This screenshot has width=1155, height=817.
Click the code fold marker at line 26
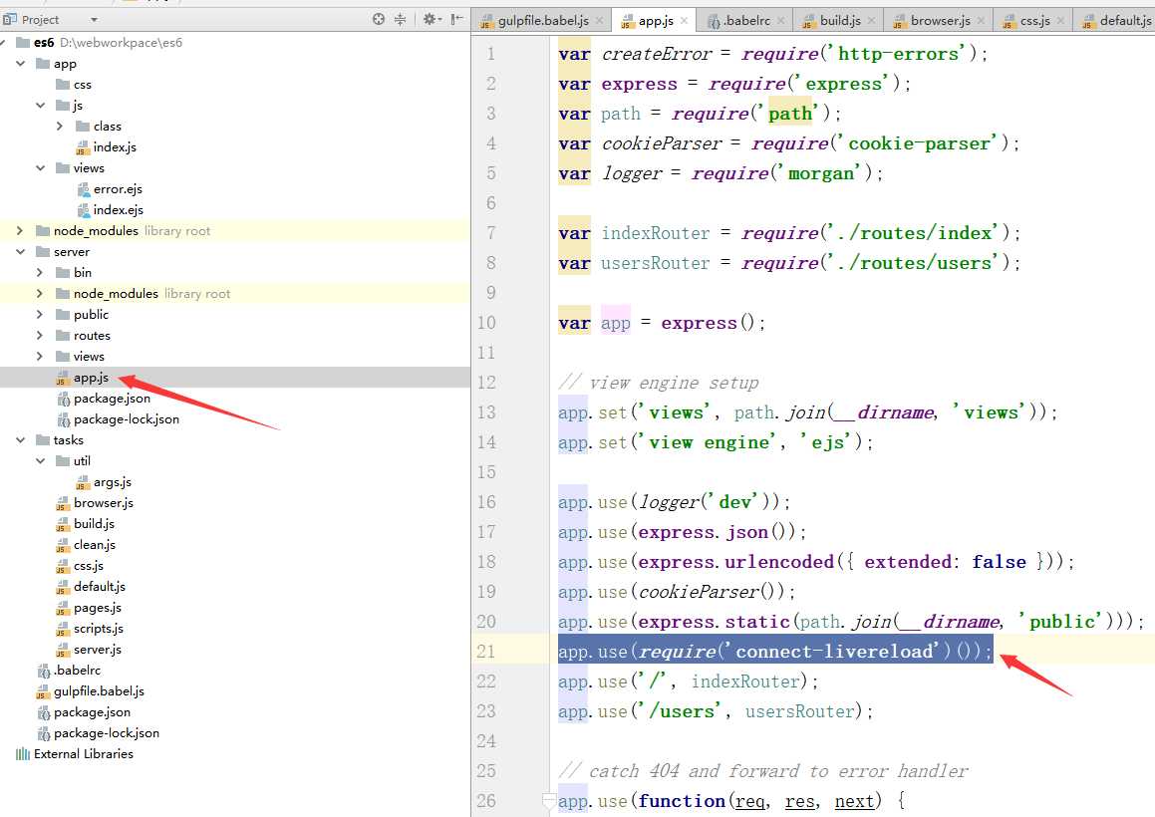coord(549,800)
